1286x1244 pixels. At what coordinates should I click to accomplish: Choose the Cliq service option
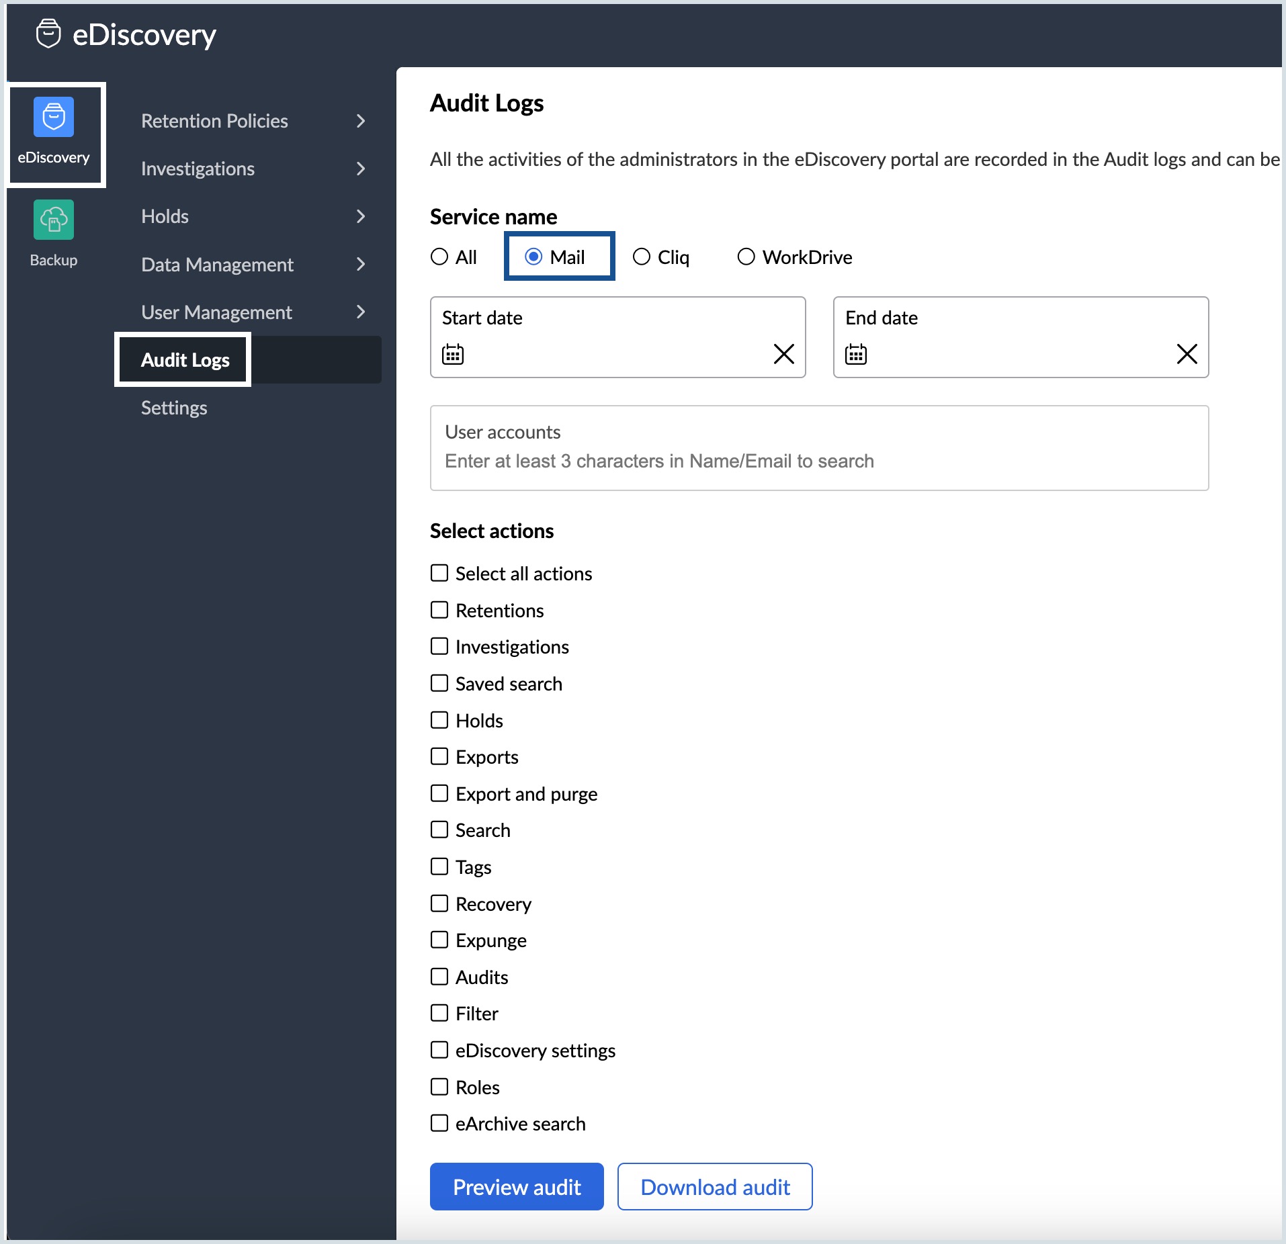[642, 257]
